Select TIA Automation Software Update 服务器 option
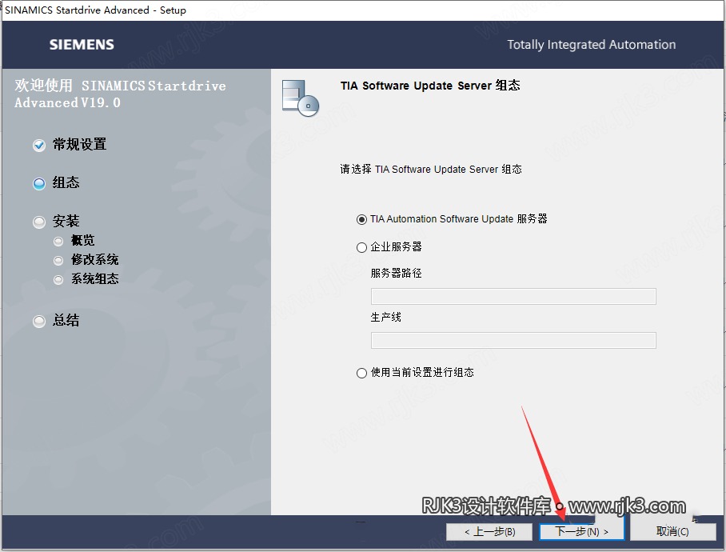The image size is (726, 552). 452,219
